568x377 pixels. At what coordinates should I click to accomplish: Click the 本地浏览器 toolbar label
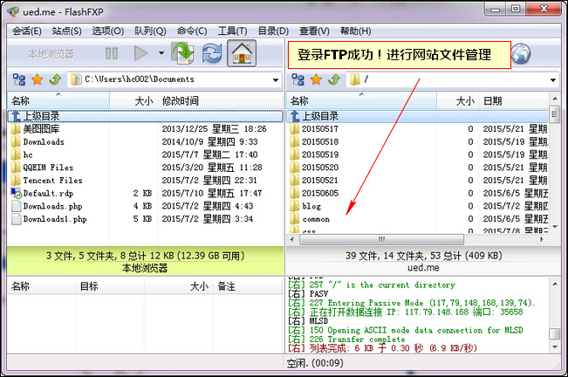[51, 54]
